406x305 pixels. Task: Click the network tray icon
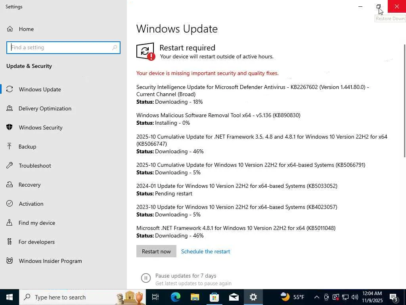coord(345,297)
